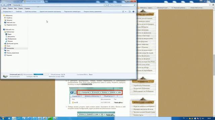This screenshot has height=120, width=215.
Task: Open the WMmail.ru bookmark in browser
Action: click(x=145, y=8)
